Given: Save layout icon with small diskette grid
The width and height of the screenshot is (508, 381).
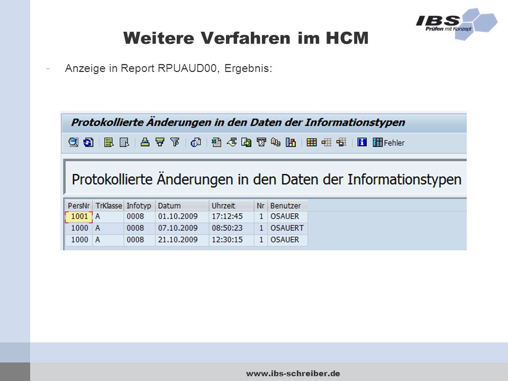Looking at the screenshot, I should 341,142.
